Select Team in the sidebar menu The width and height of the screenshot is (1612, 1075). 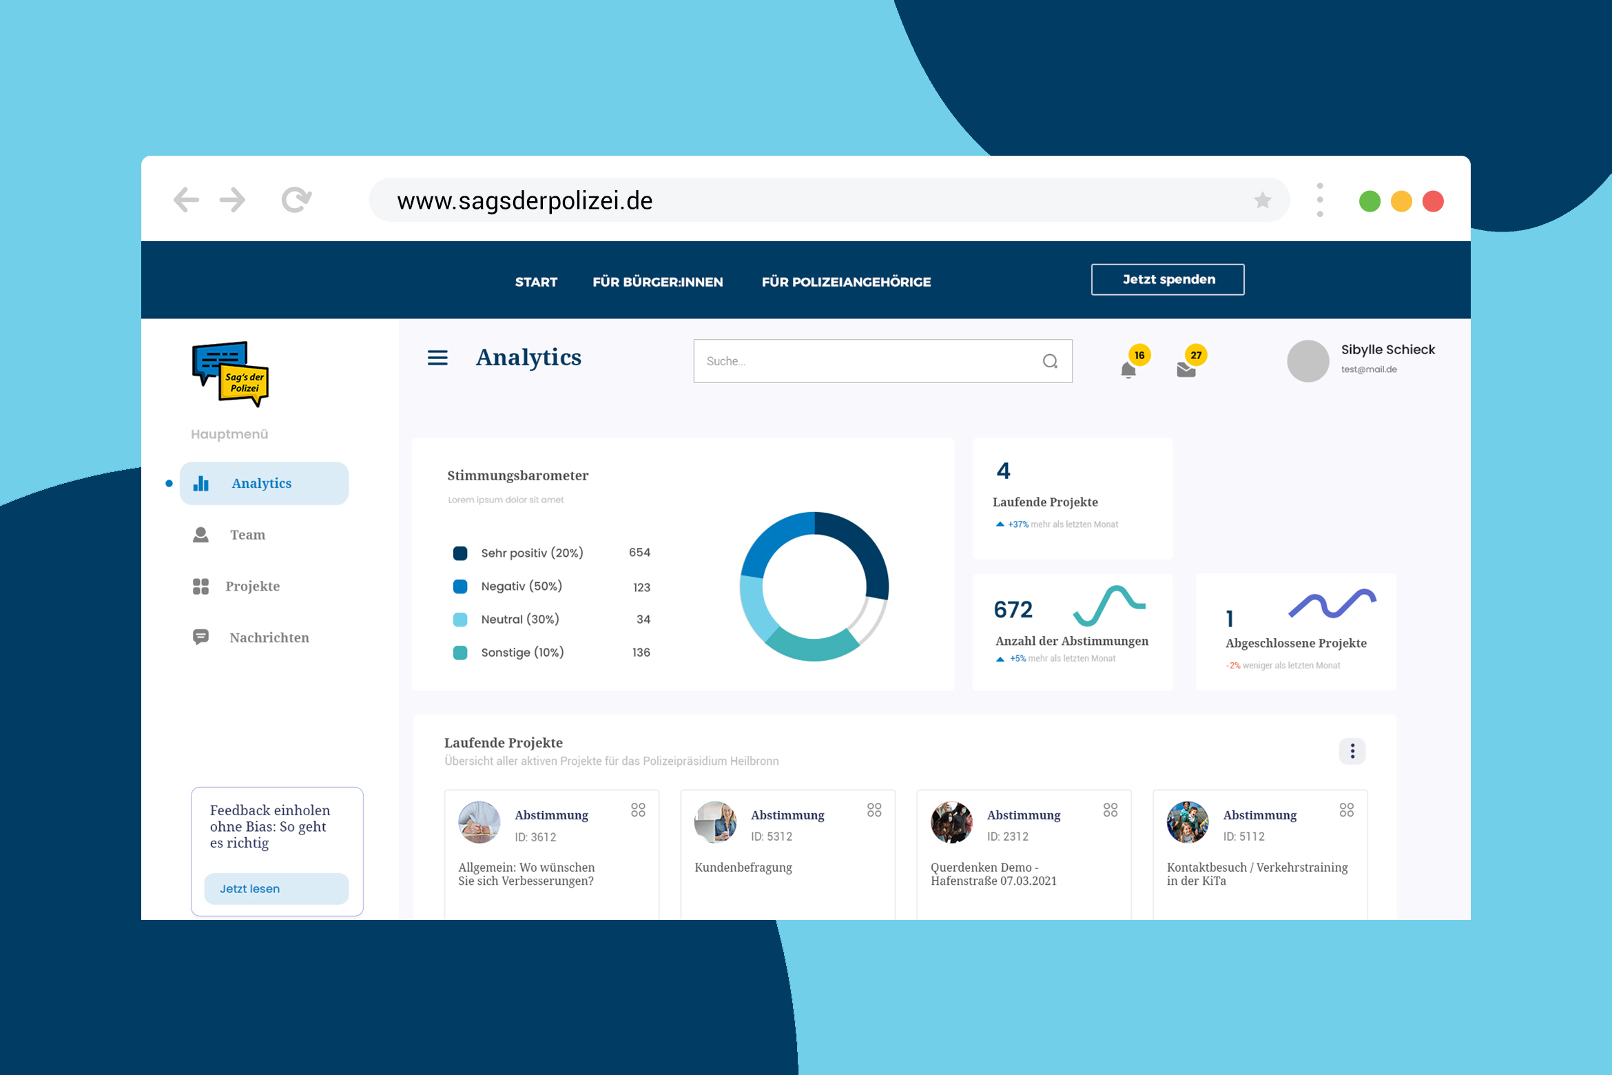[x=247, y=535]
